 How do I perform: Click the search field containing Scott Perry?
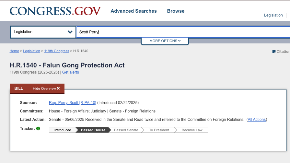pyautogui.click(x=181, y=32)
